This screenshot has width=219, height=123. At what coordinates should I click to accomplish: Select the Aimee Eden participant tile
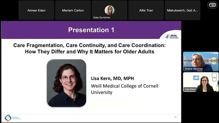[x=36, y=10]
